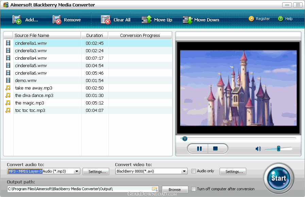This screenshot has width=305, height=197.
Task: Click the castle video preview
Action: point(238,88)
